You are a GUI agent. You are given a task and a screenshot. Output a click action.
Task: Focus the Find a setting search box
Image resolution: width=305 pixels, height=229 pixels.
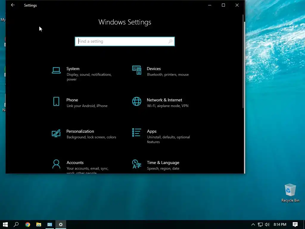125,41
